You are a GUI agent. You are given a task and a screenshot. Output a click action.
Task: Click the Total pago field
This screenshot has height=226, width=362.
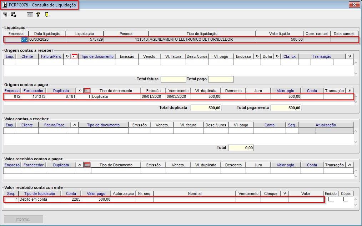point(221,79)
